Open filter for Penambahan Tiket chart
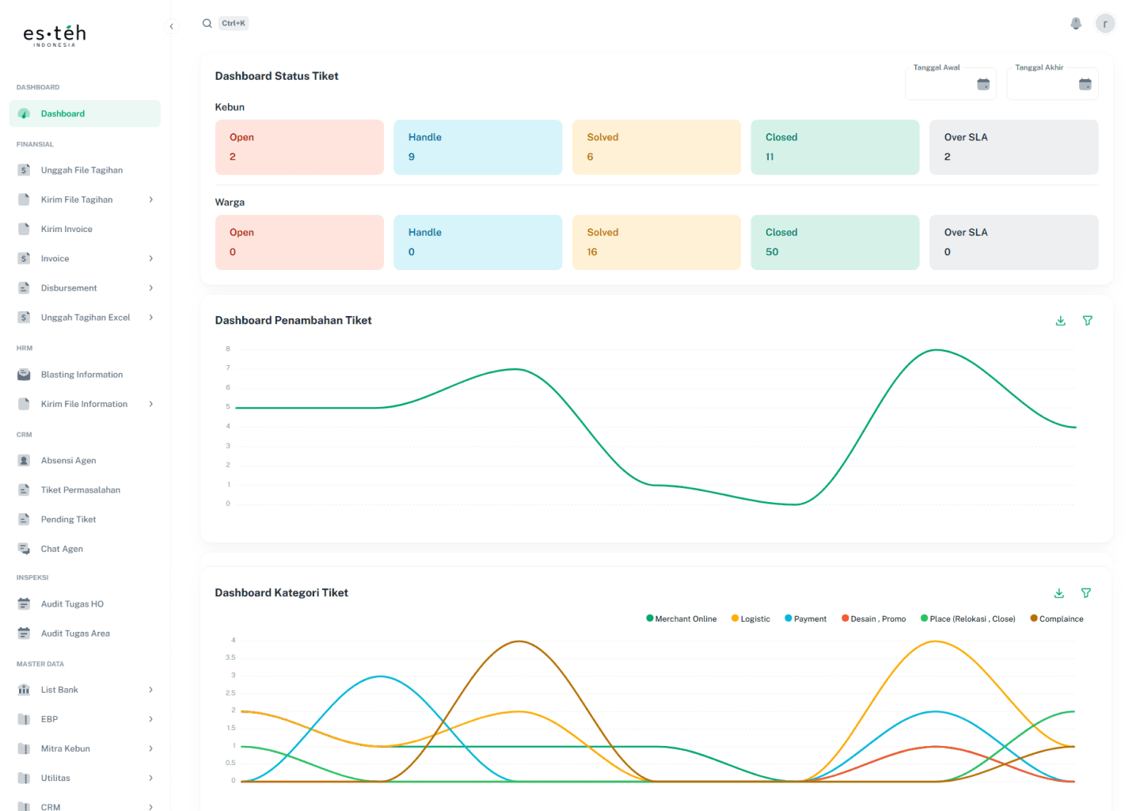Screen dimensions: 1140x811 click(1087, 321)
